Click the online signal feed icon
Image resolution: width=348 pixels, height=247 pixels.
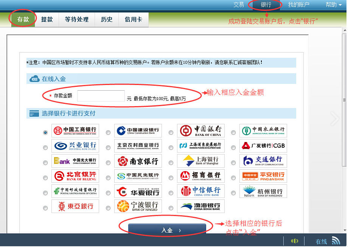[x=336, y=241]
